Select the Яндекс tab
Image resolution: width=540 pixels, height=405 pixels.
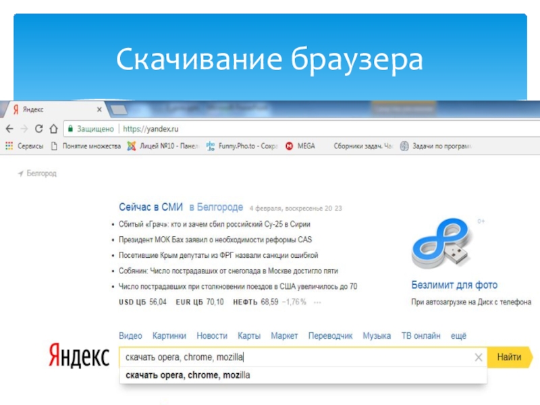(55, 109)
